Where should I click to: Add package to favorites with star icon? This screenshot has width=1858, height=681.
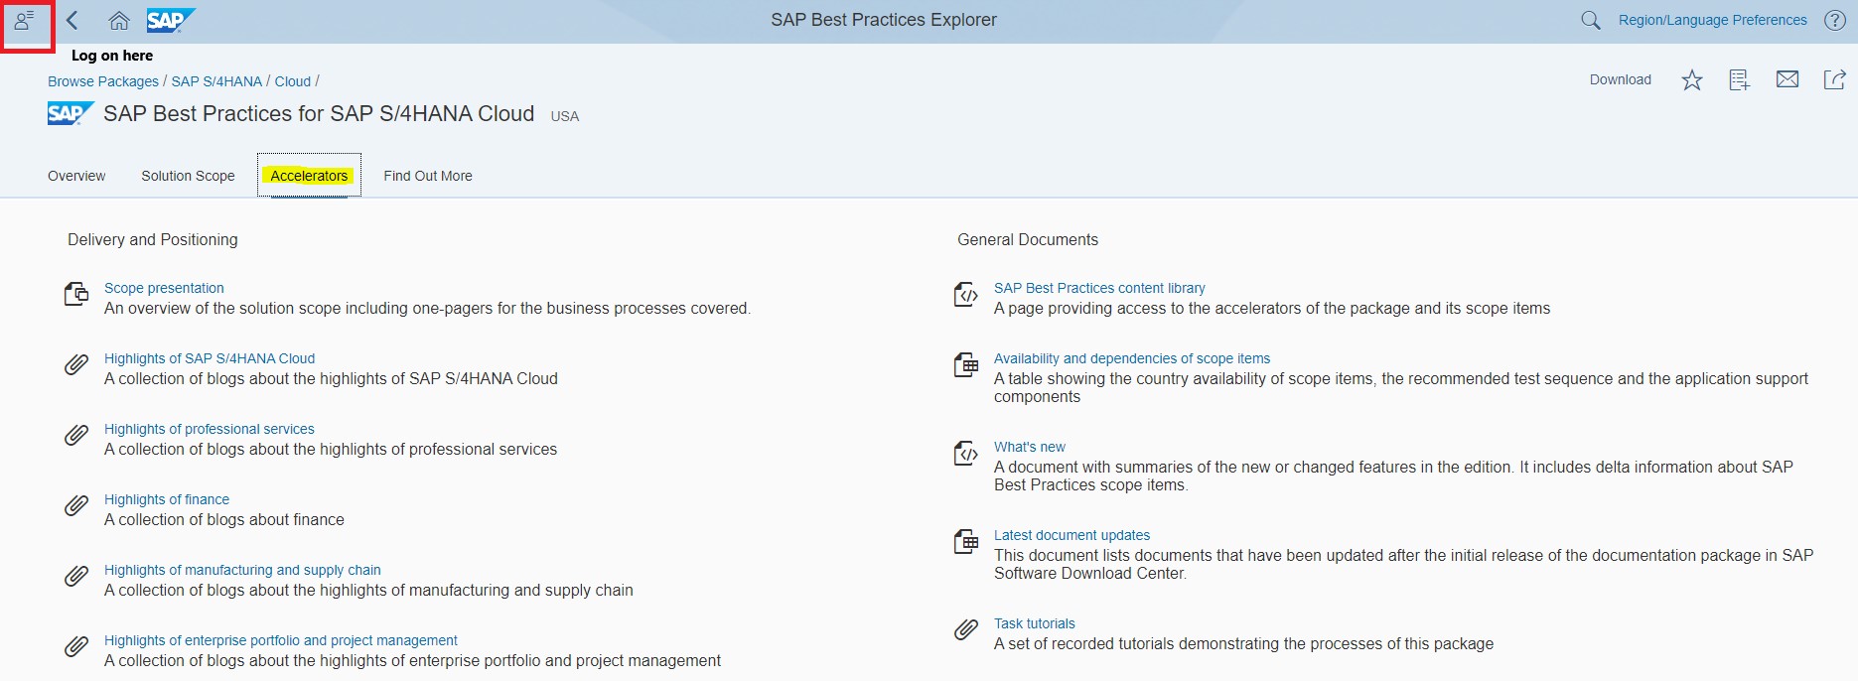(x=1692, y=80)
